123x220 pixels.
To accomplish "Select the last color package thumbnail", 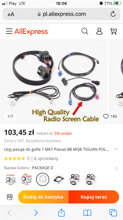I will click(91, 179).
